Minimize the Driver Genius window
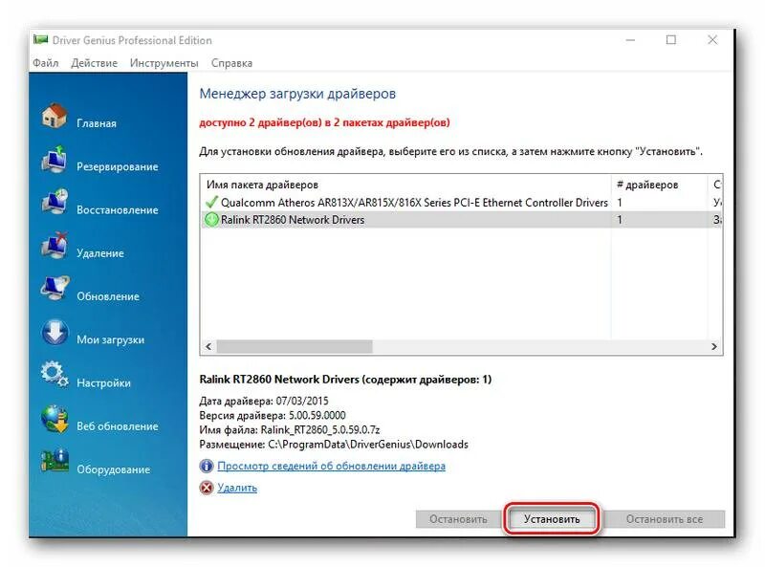The image size is (765, 567). [630, 40]
